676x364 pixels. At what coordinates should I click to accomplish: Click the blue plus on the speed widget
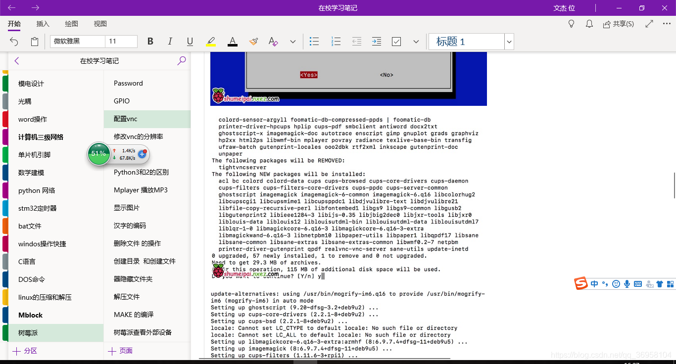pyautogui.click(x=142, y=154)
